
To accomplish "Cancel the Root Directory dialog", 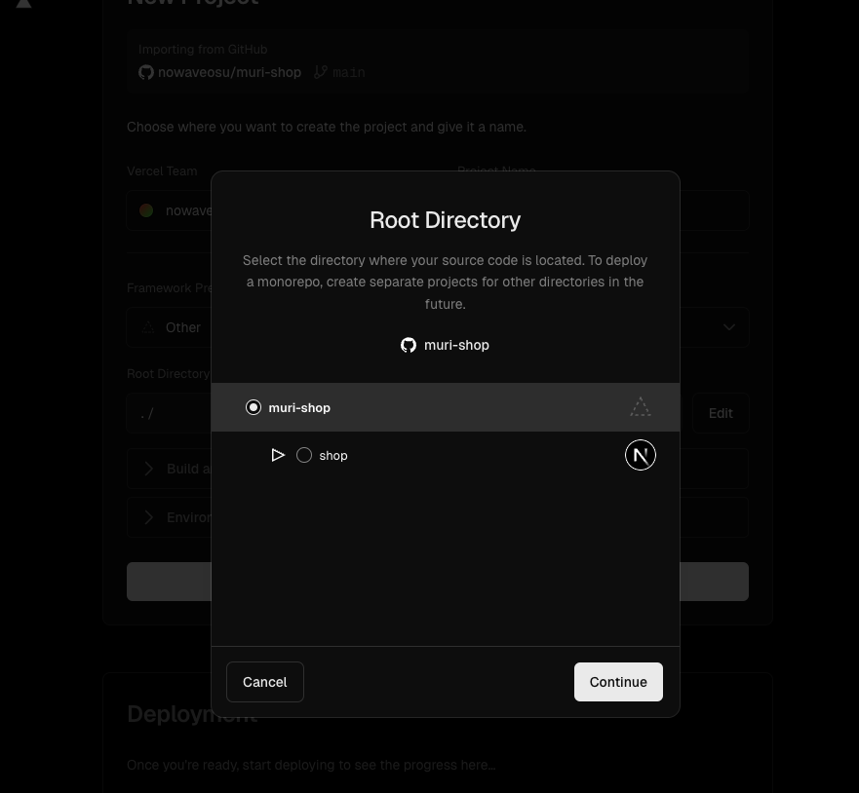I will [264, 682].
